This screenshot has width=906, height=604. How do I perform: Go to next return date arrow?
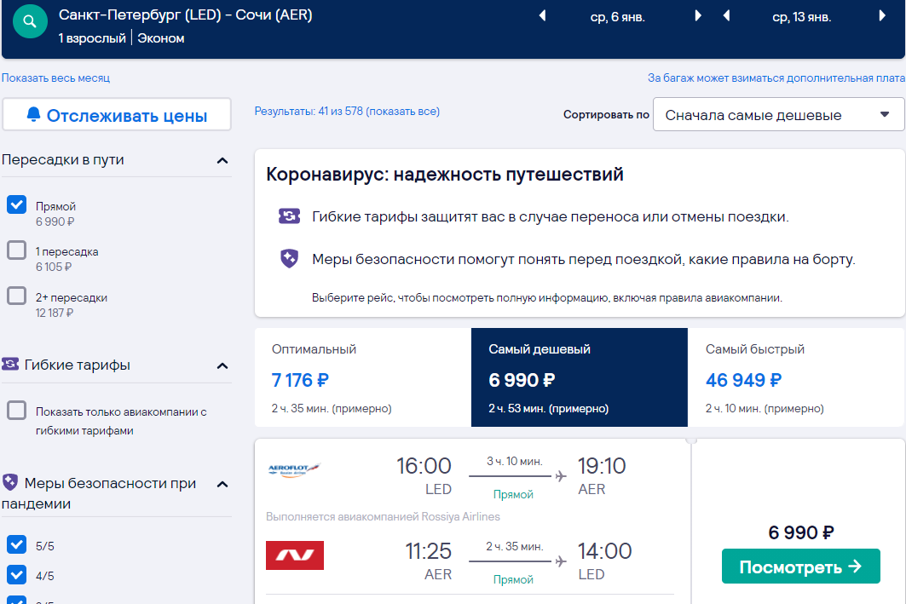(882, 15)
